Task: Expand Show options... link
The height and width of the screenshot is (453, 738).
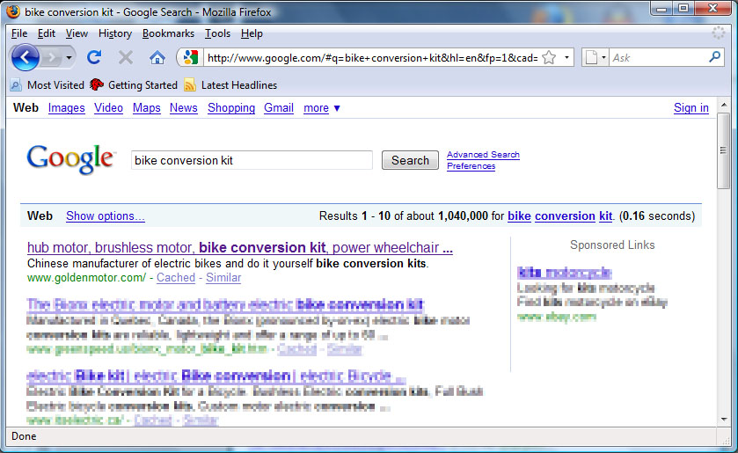Action: pyautogui.click(x=106, y=216)
